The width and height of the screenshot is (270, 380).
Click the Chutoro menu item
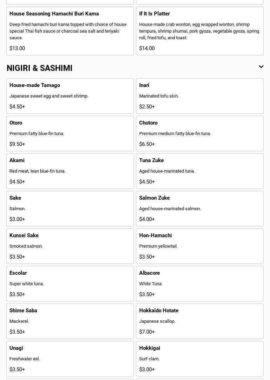200,133
